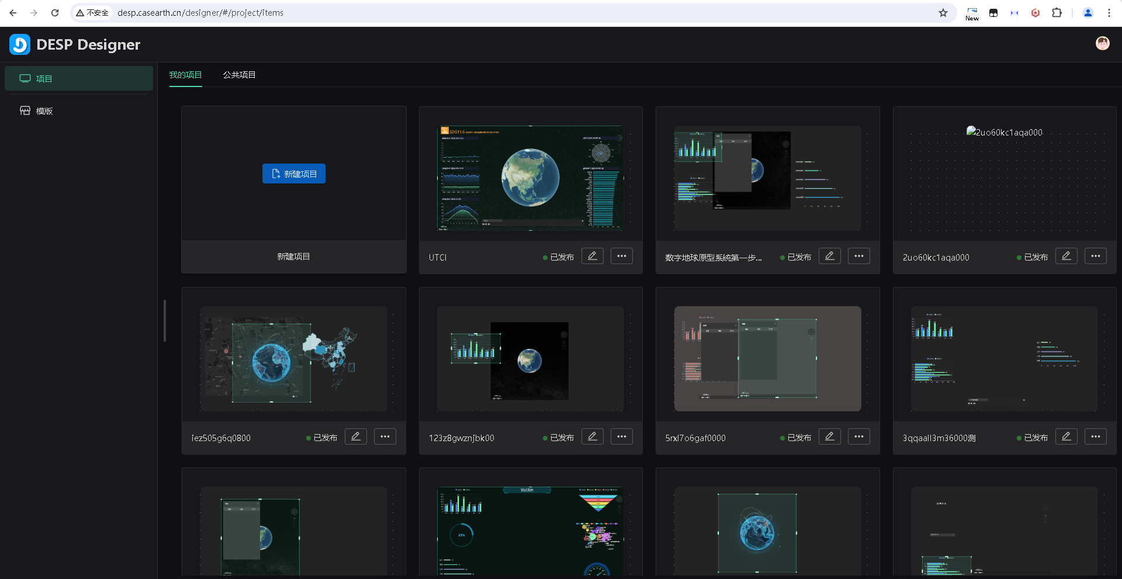1122x579 pixels.
Task: Select 项目 in the left sidebar
Action: coord(44,79)
